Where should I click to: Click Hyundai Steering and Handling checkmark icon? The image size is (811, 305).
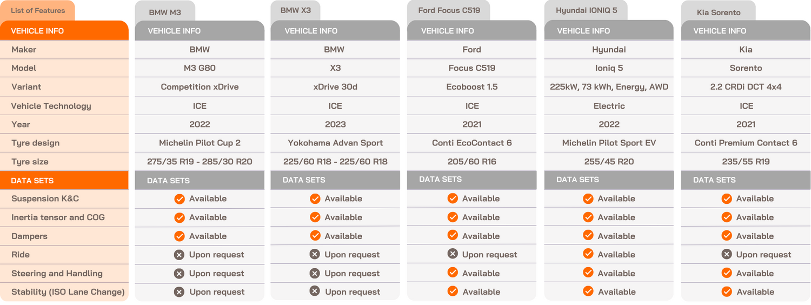pos(588,273)
